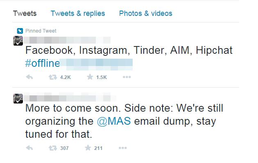Viewport: 258px width, 163px height.
Task: Open more options on the @MAS tweet
Action: (122, 148)
